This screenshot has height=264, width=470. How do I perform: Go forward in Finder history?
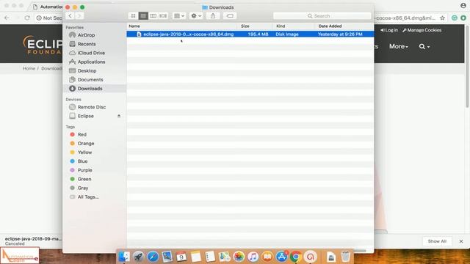click(79, 16)
